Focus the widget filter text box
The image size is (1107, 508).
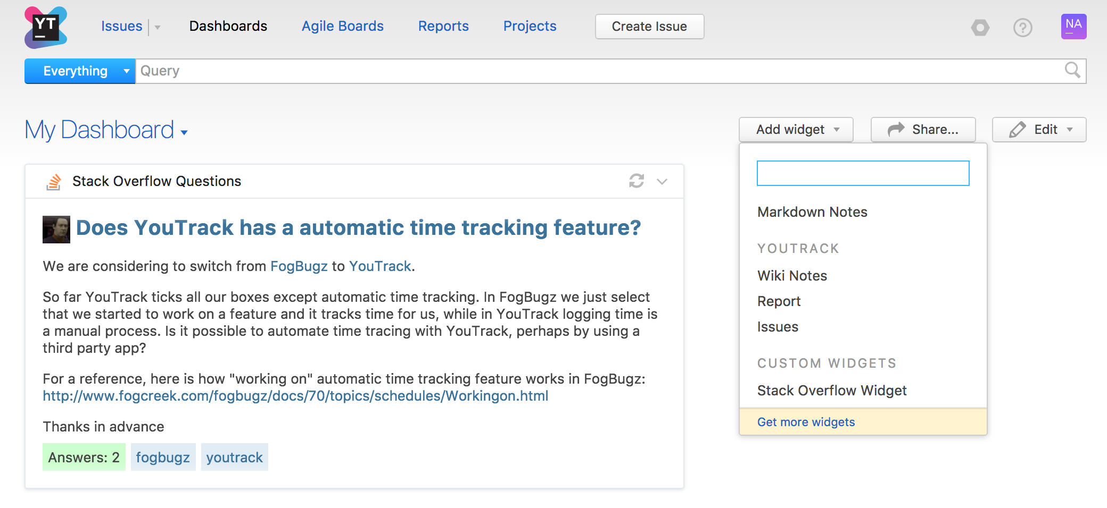coord(863,173)
